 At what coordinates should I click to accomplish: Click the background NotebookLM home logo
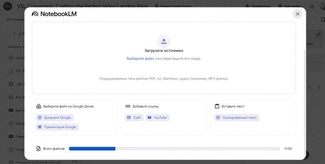click(x=8, y=6)
